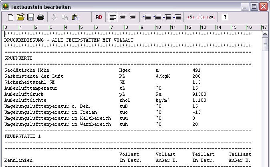Click the 'Kennlinien' label
This screenshot has width=270, height=167.
[x=18, y=160]
